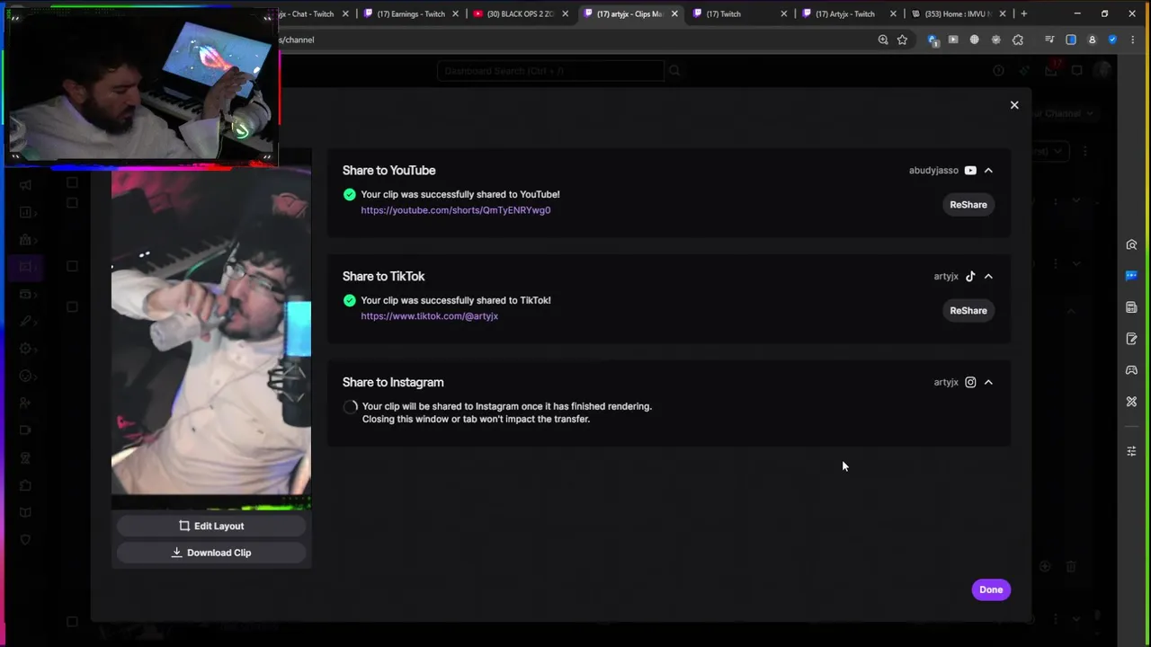Image resolution: width=1151 pixels, height=647 pixels.
Task: Close the artyjx Clips Manager tab
Action: [674, 13]
